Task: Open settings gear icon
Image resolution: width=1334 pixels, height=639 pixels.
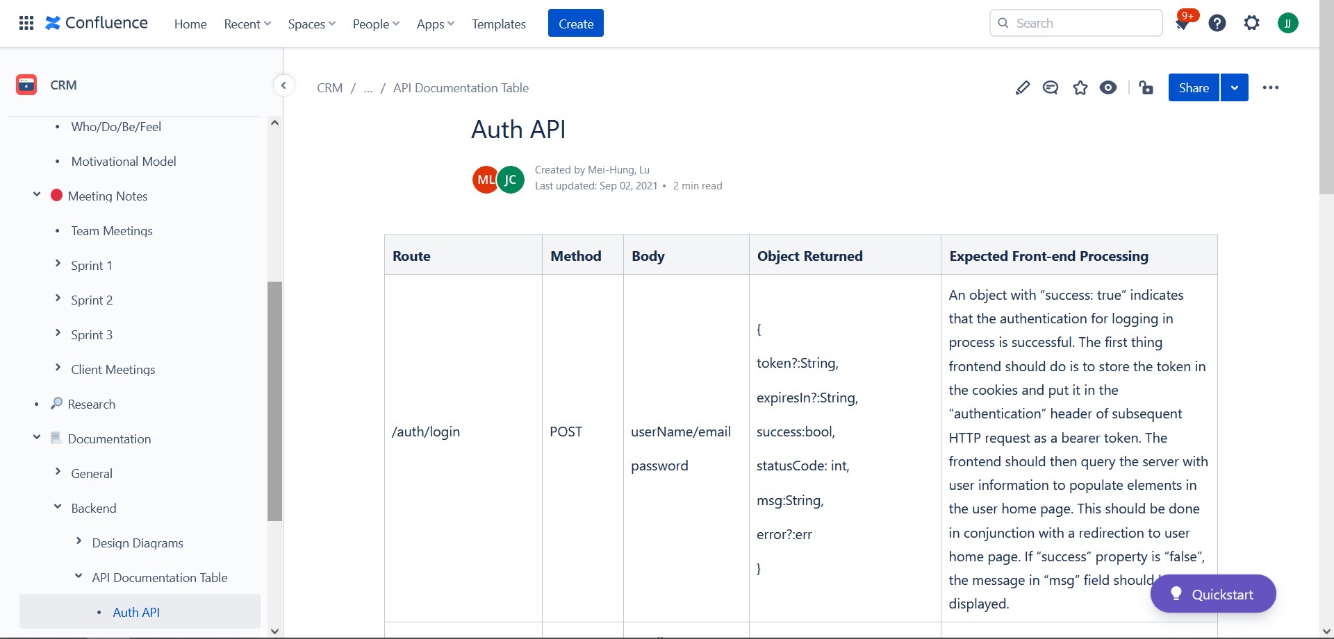Action: [1252, 24]
